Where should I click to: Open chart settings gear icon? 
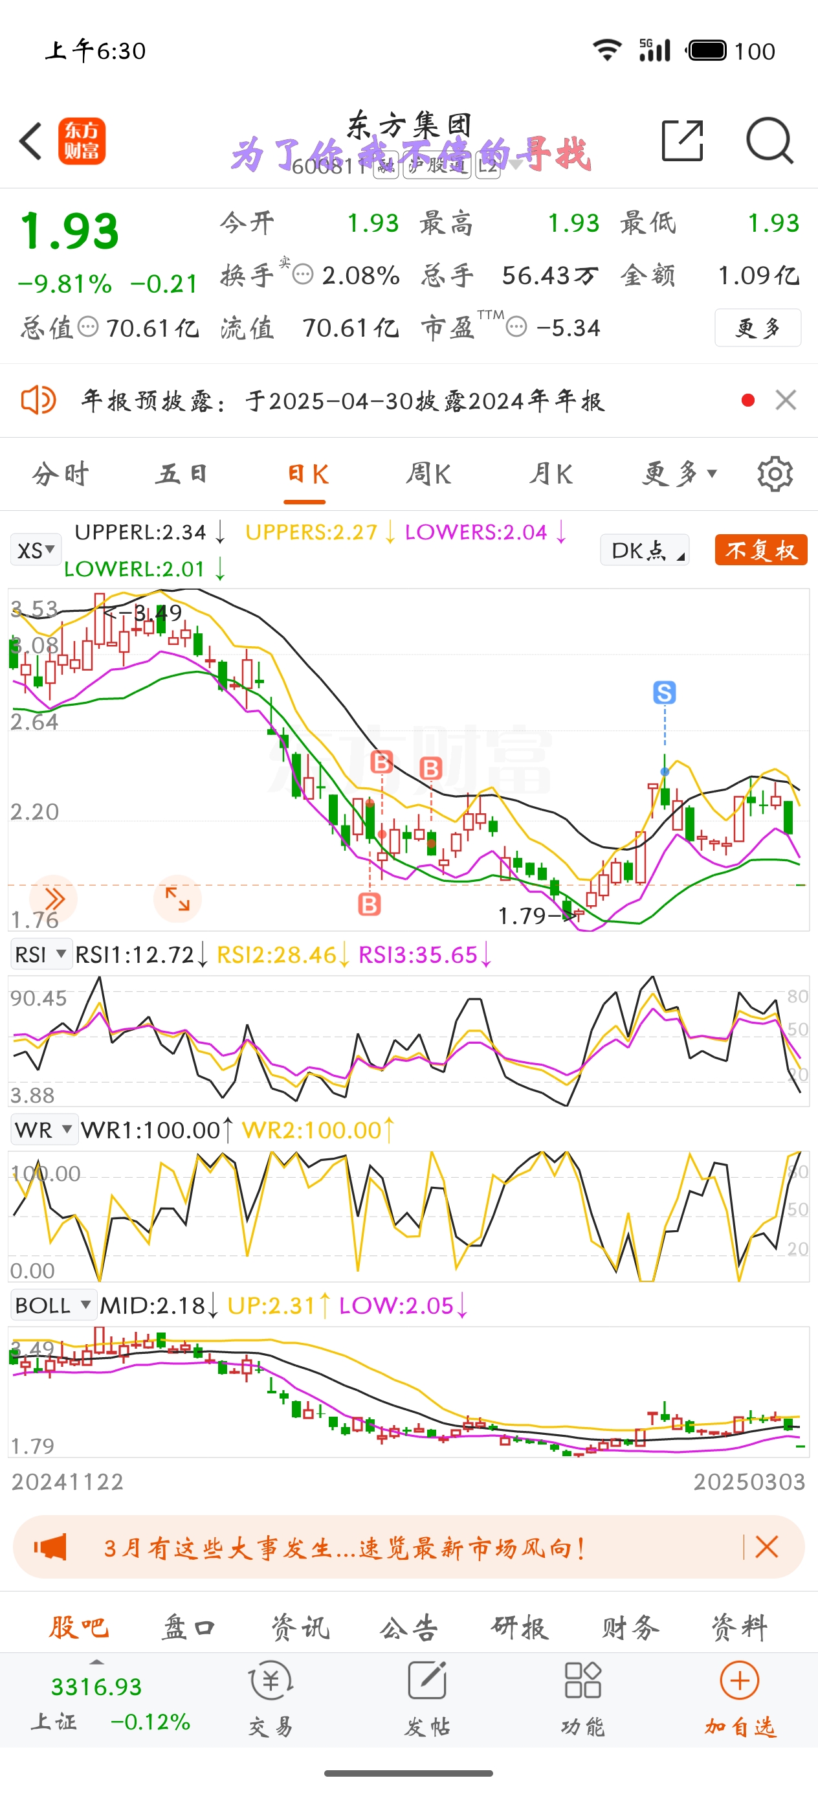pyautogui.click(x=775, y=474)
